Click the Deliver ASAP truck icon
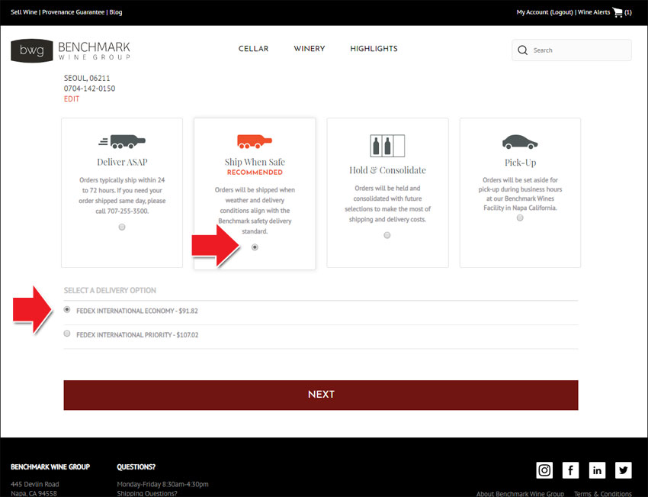This screenshot has height=497, width=648. pyautogui.click(x=122, y=141)
